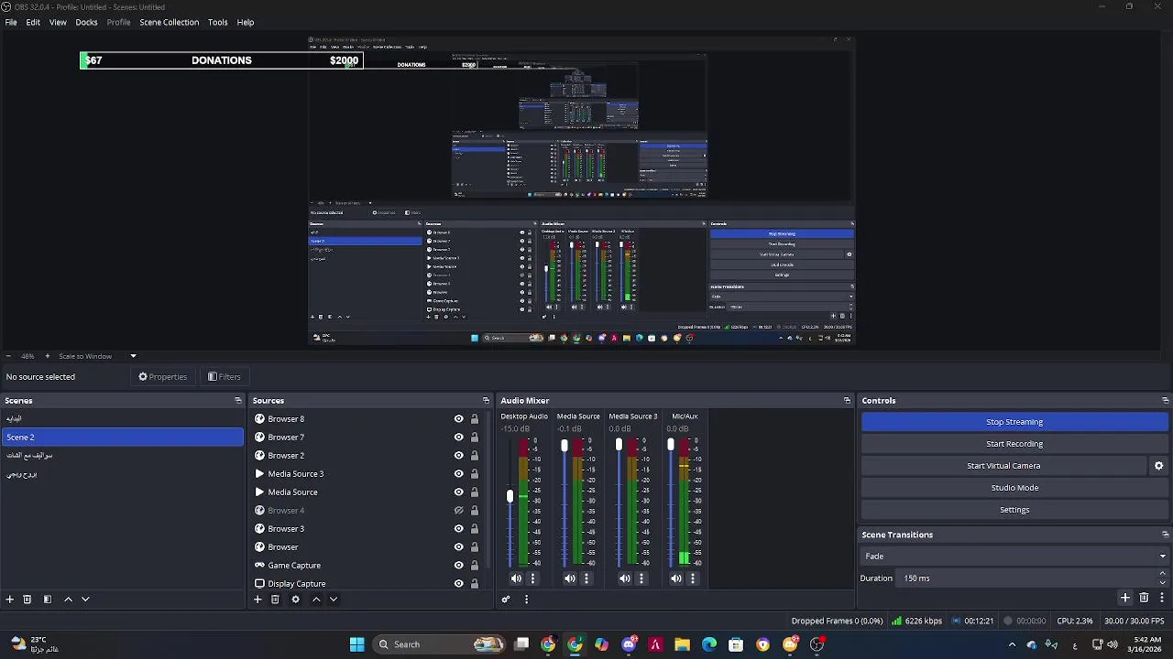Mute Mic/Aux channel
1173x659 pixels.
click(x=676, y=578)
